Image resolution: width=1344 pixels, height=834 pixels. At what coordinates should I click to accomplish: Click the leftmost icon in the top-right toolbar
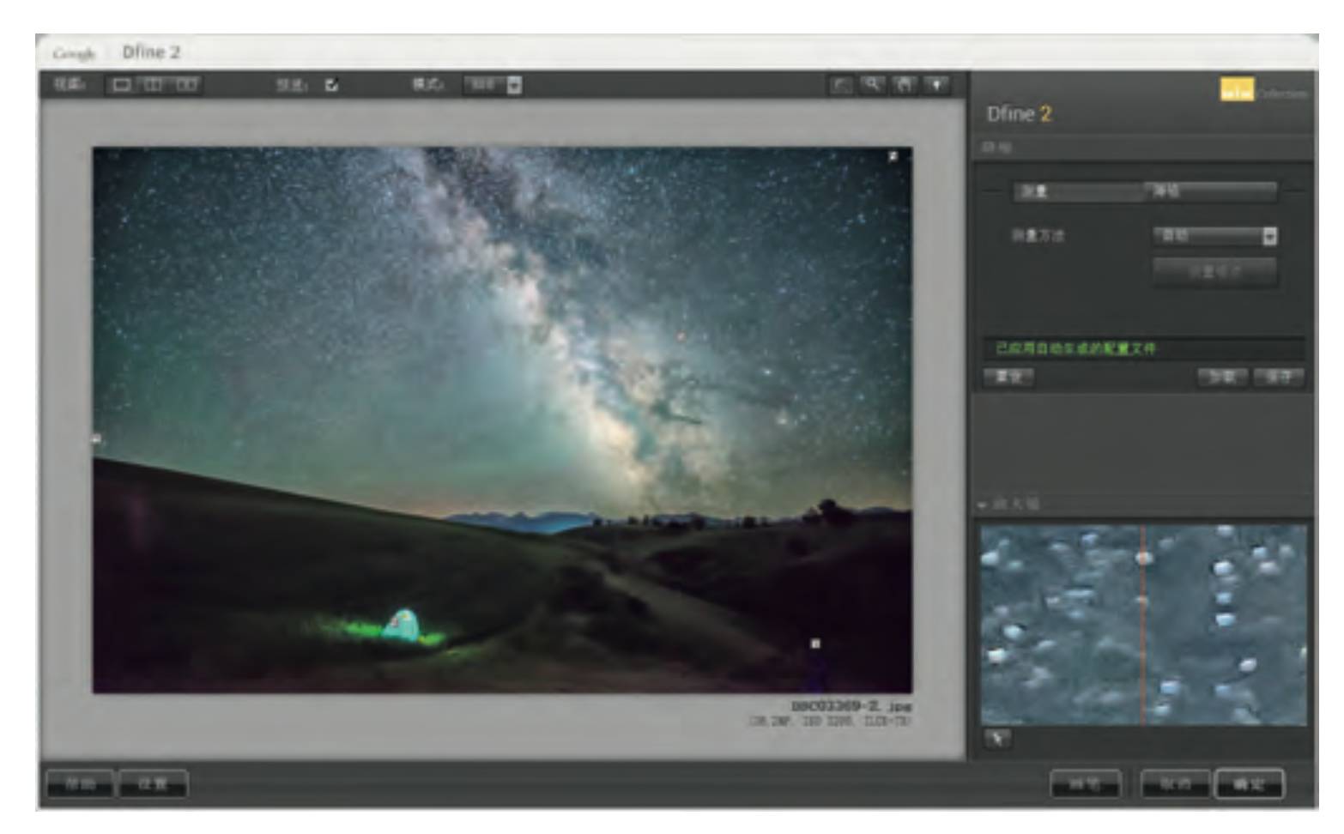point(840,85)
